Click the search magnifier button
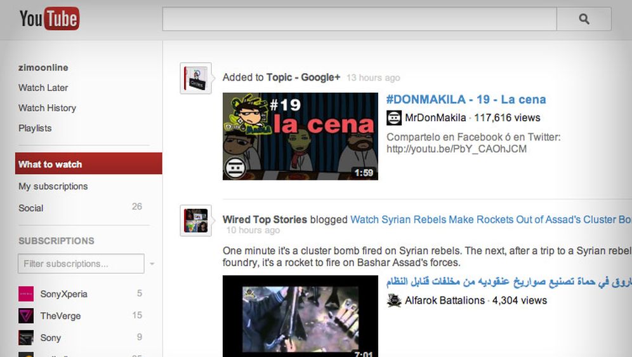 584,18
